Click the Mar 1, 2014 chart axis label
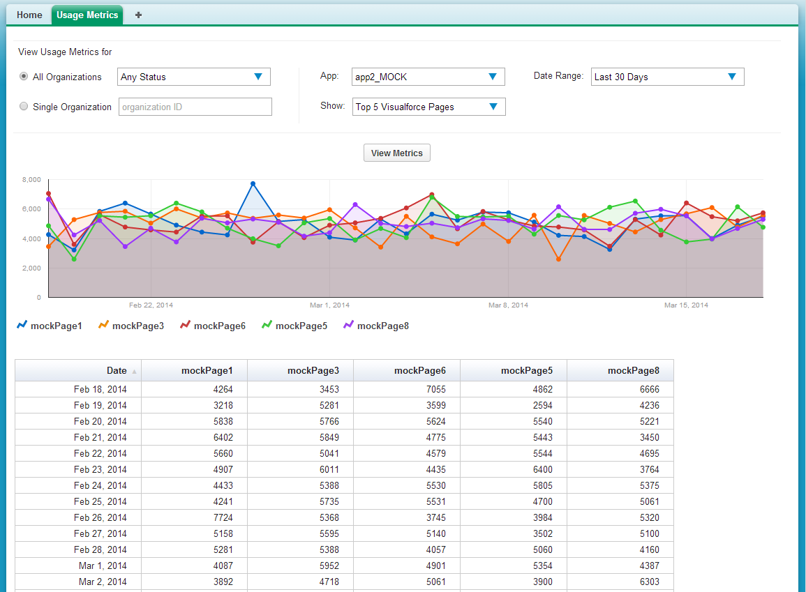Viewport: 806px width, 592px height. click(329, 305)
